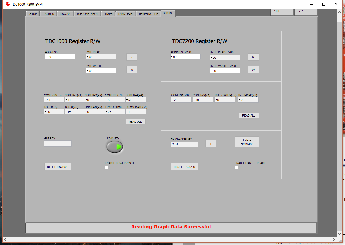Toggle the ENABLE POWER CYCLE checkbox
This screenshot has height=245, width=345.
coord(107,167)
